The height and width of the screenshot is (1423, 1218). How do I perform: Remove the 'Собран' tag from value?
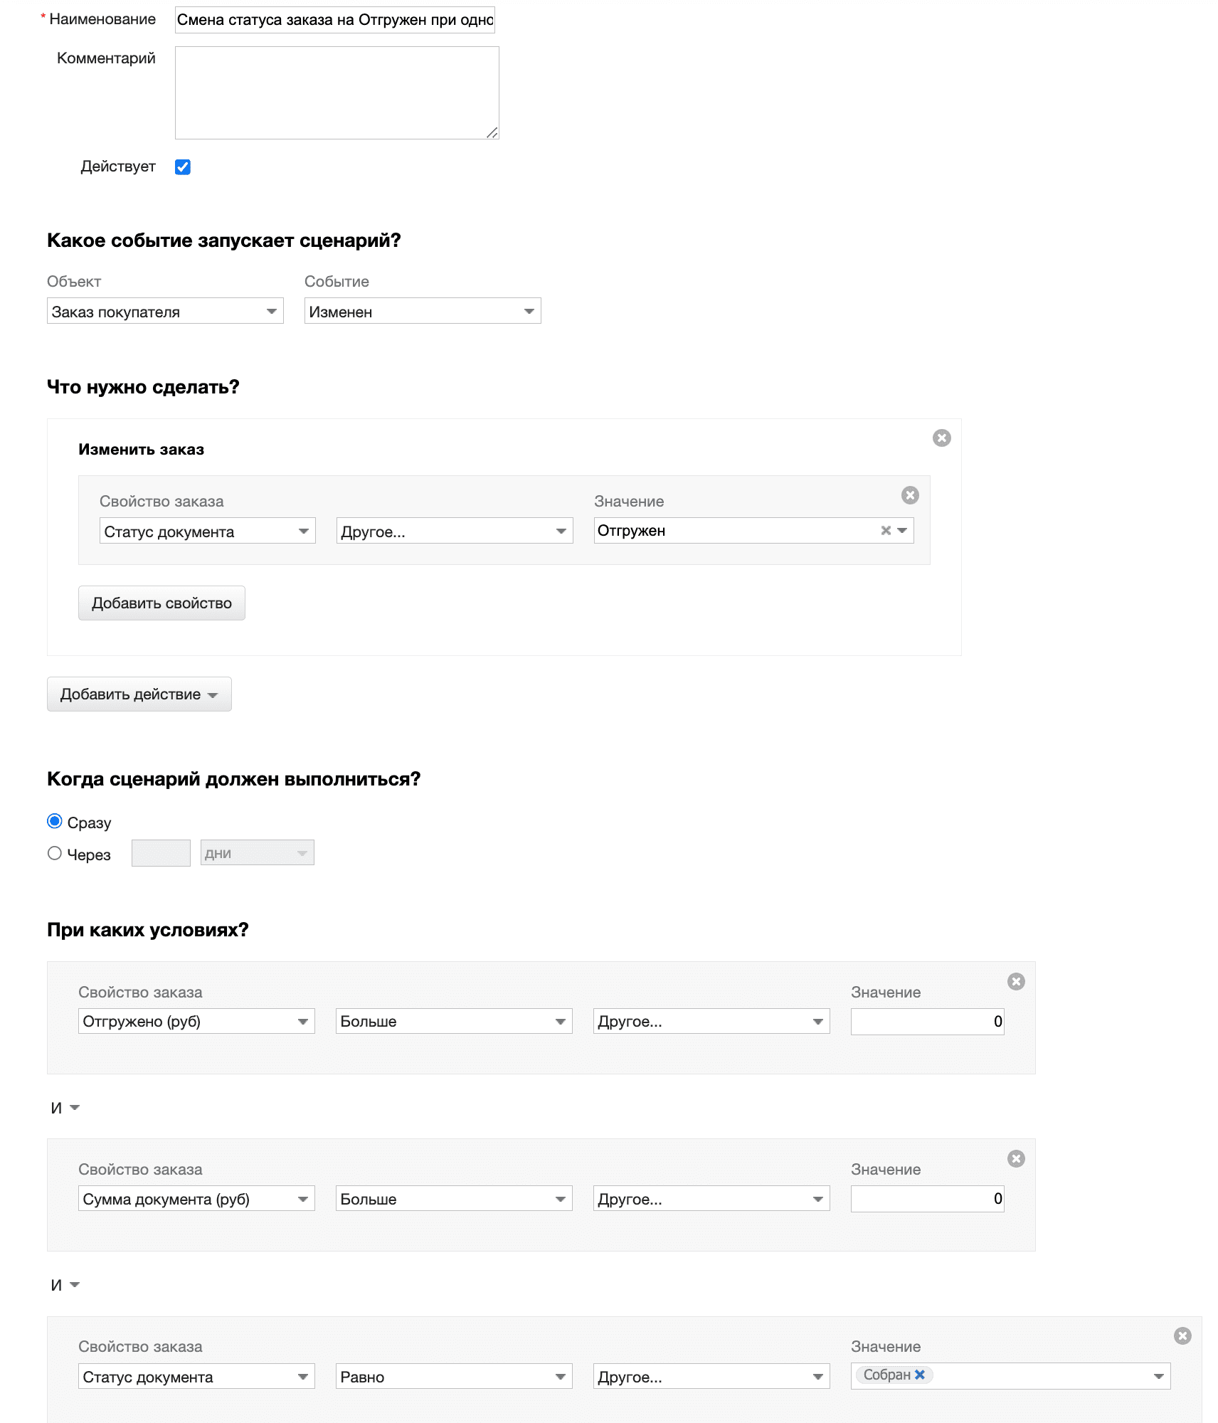(920, 1375)
